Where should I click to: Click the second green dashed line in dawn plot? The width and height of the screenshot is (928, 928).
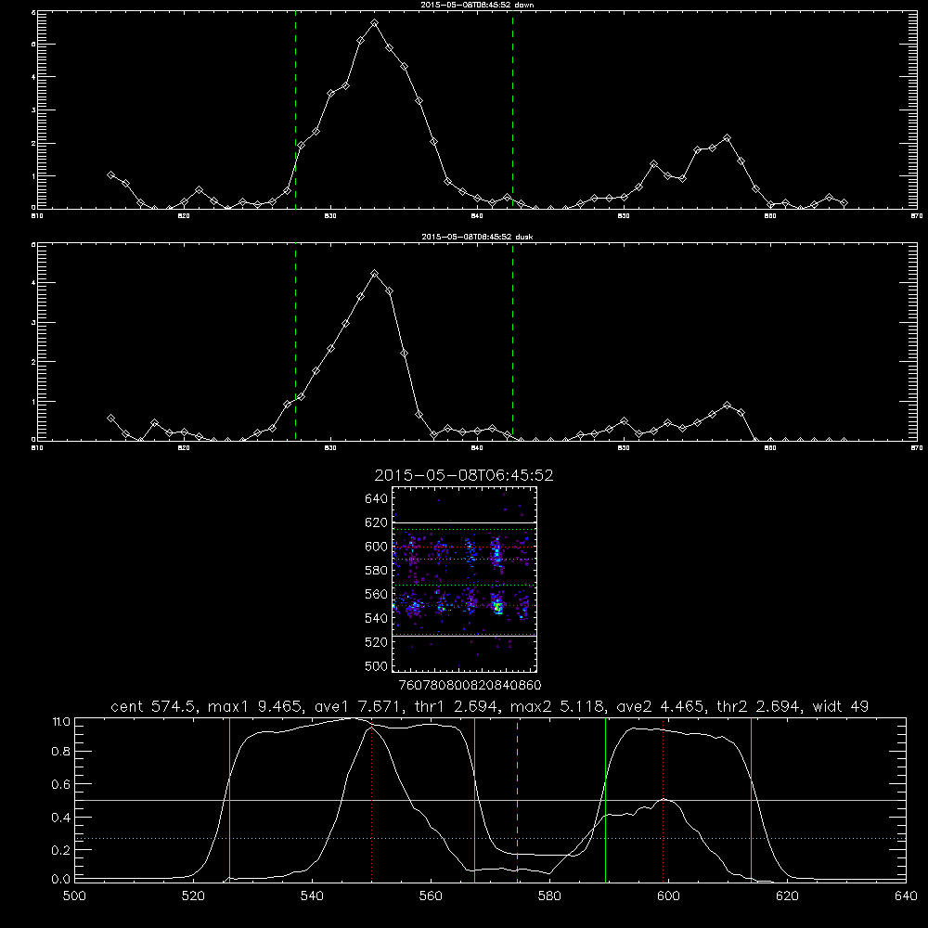click(512, 110)
